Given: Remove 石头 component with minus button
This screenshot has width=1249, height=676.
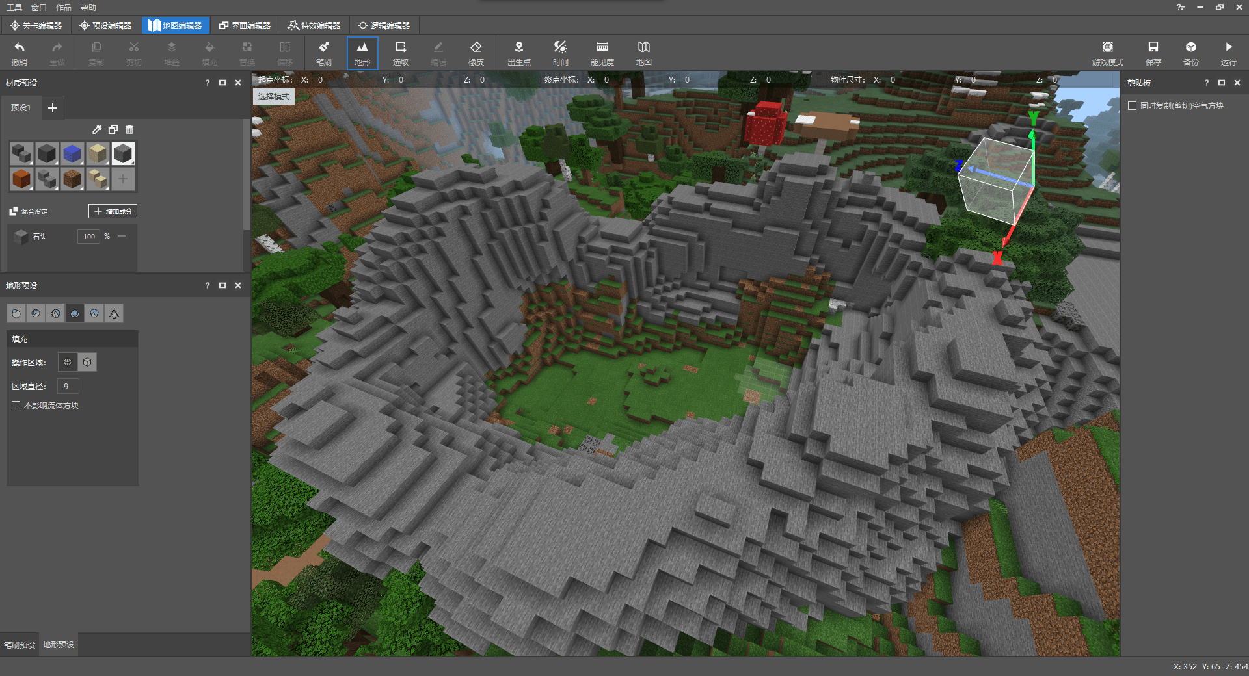Looking at the screenshot, I should 122,236.
